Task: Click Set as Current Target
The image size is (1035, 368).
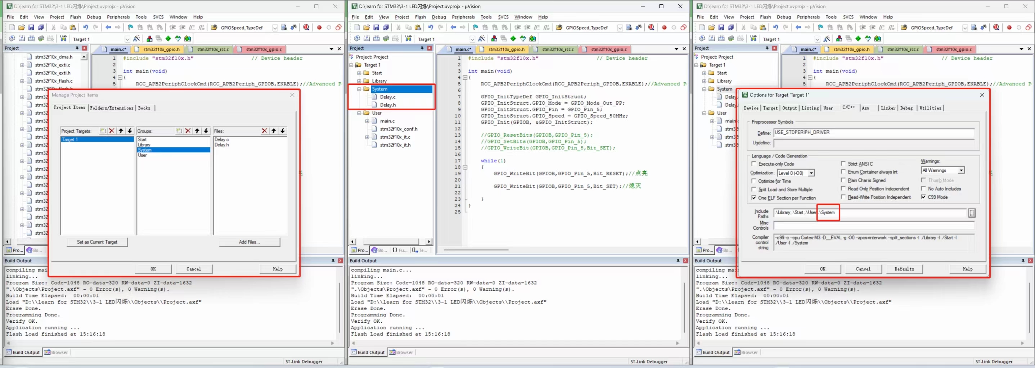Action: tap(97, 242)
